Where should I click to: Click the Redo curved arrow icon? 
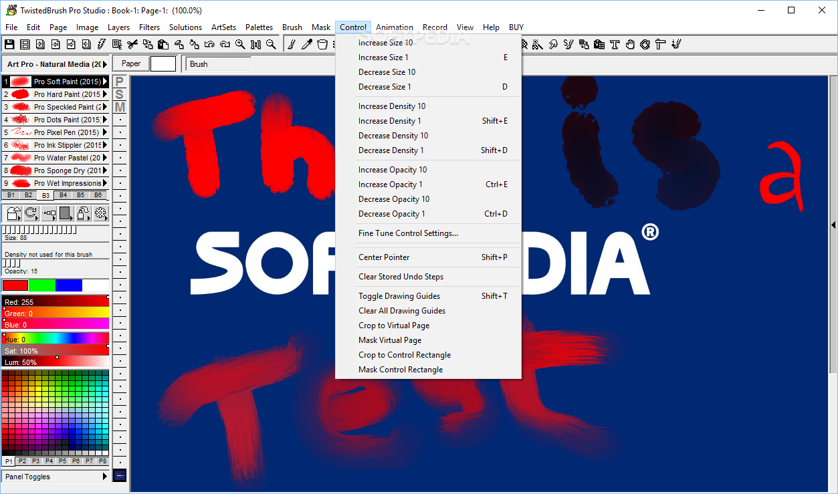(x=225, y=44)
